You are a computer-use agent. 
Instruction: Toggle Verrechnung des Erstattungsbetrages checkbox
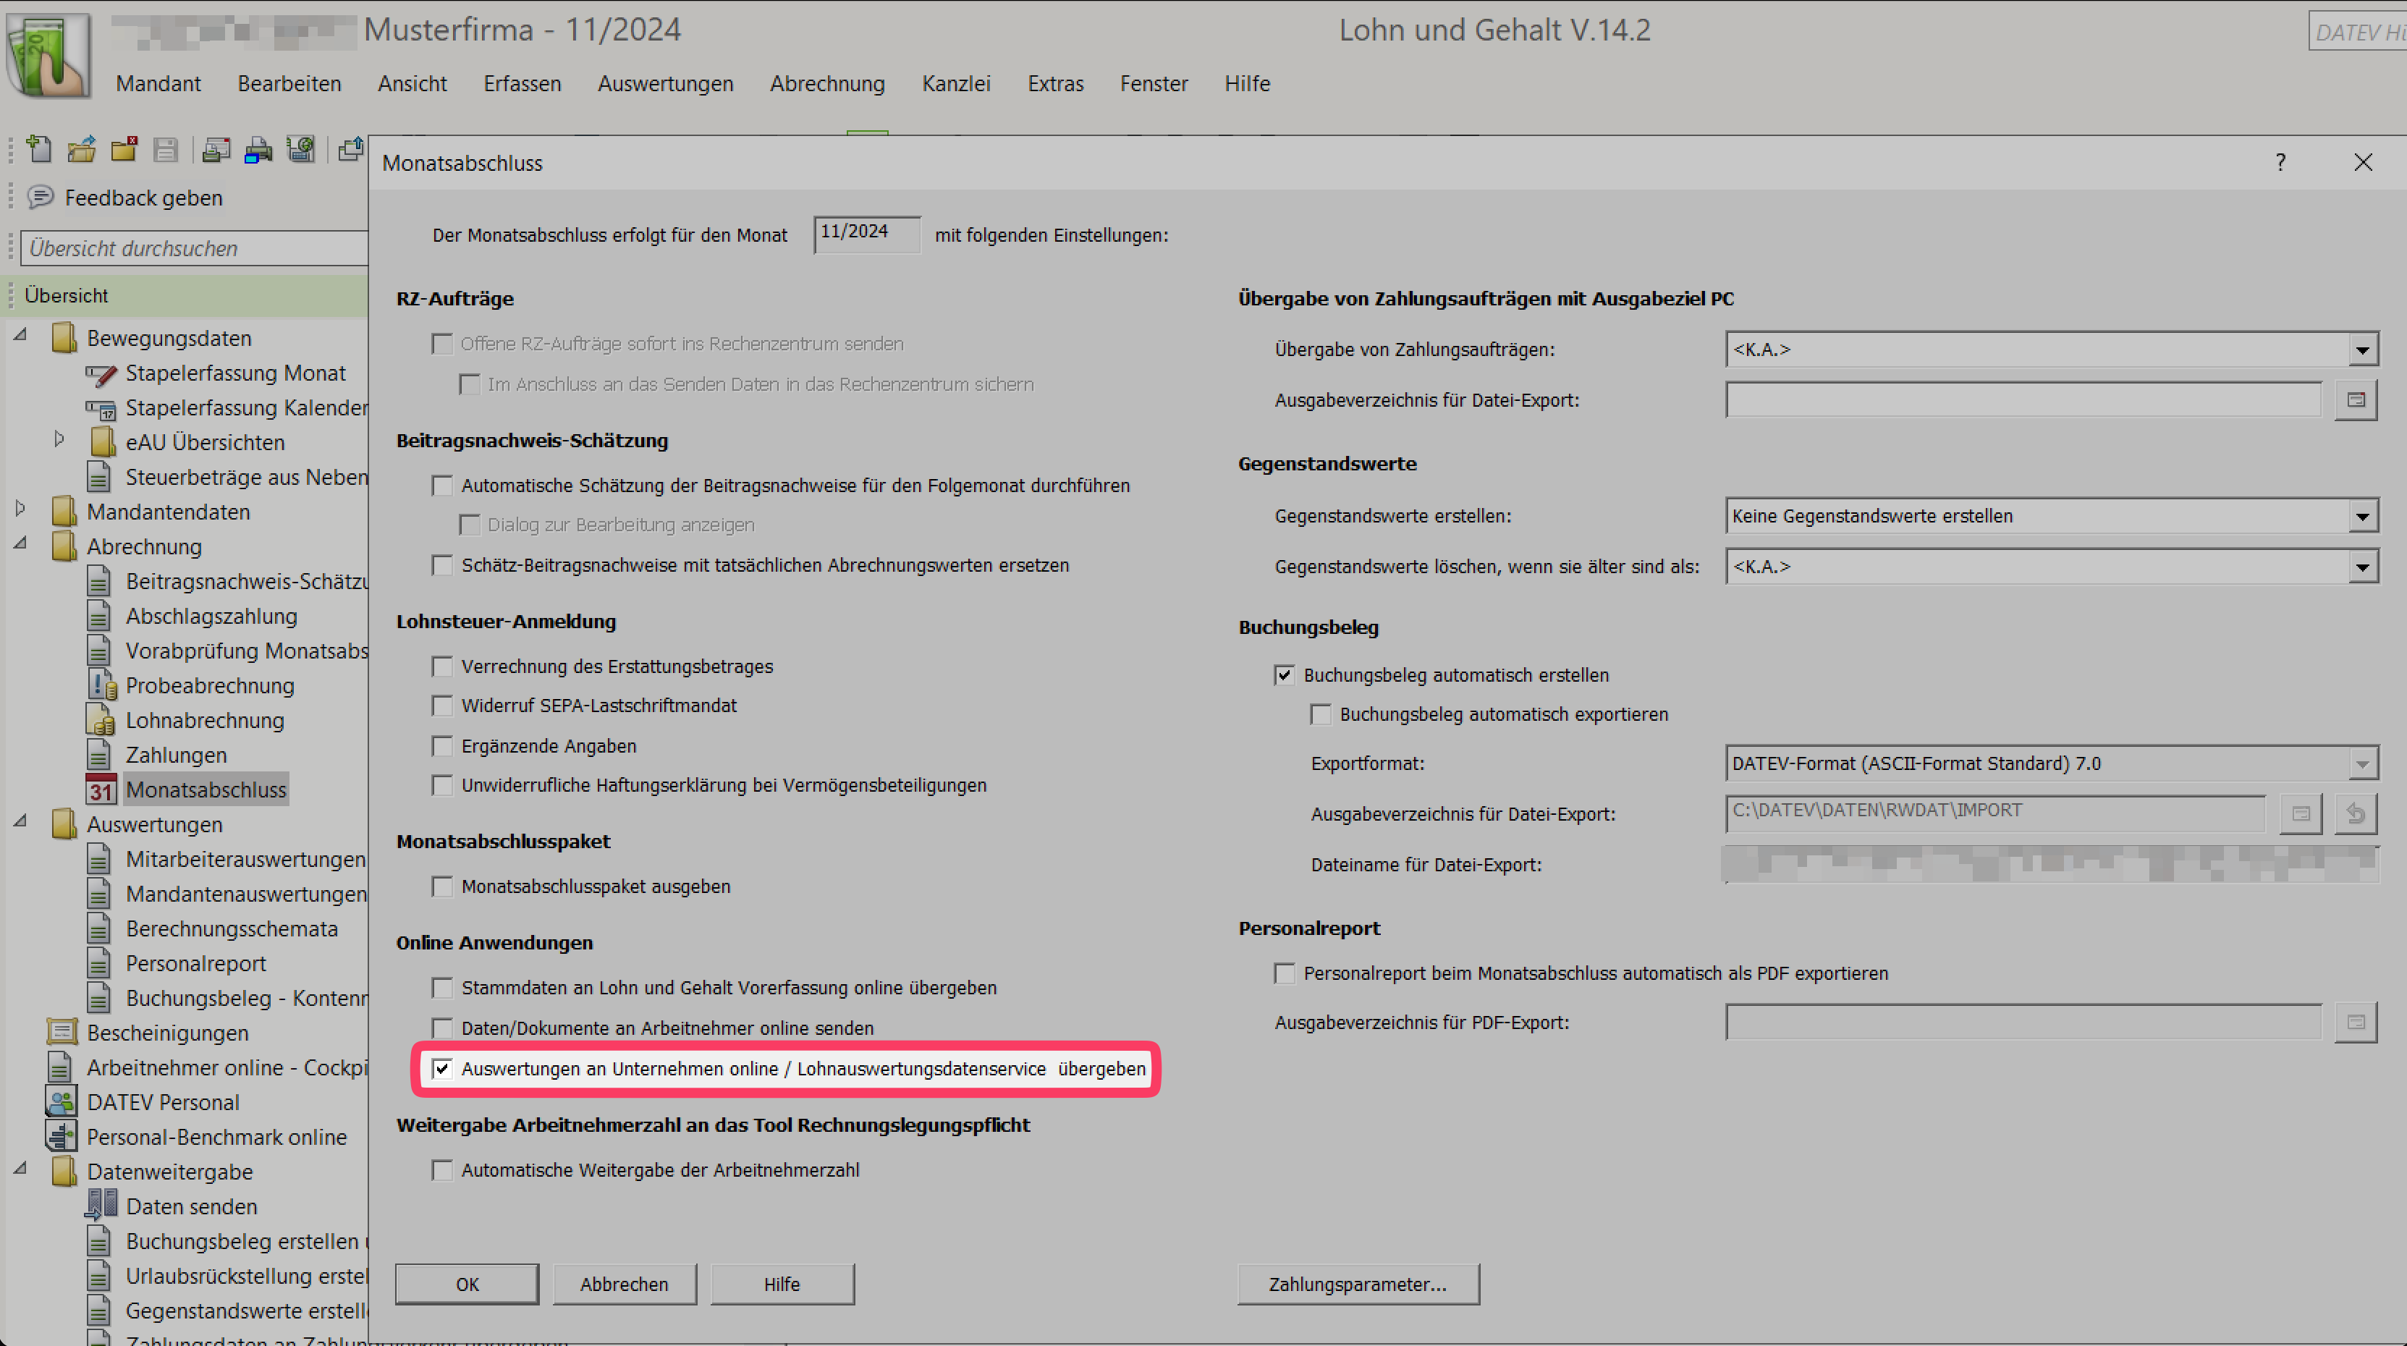(x=442, y=666)
